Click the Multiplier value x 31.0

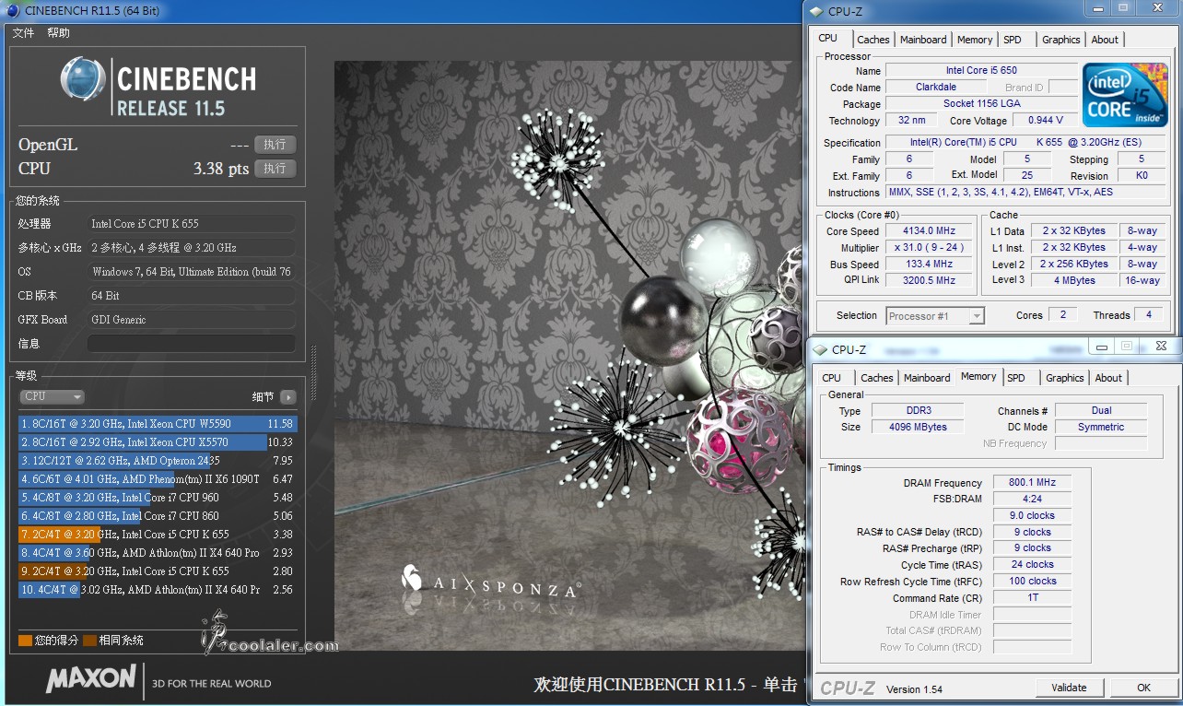929,248
